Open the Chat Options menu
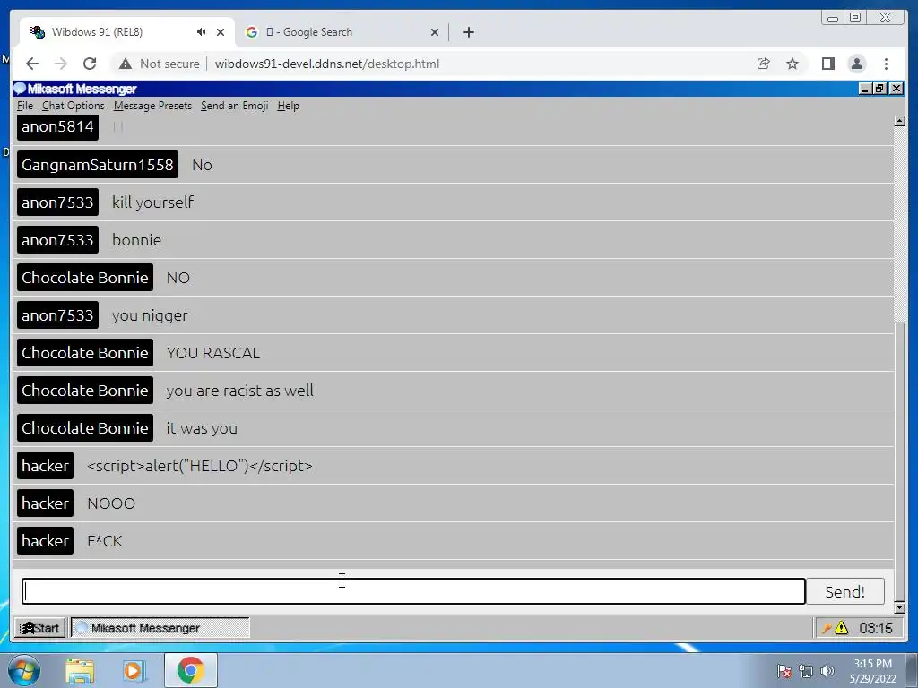Image resolution: width=918 pixels, height=688 pixels. [74, 106]
